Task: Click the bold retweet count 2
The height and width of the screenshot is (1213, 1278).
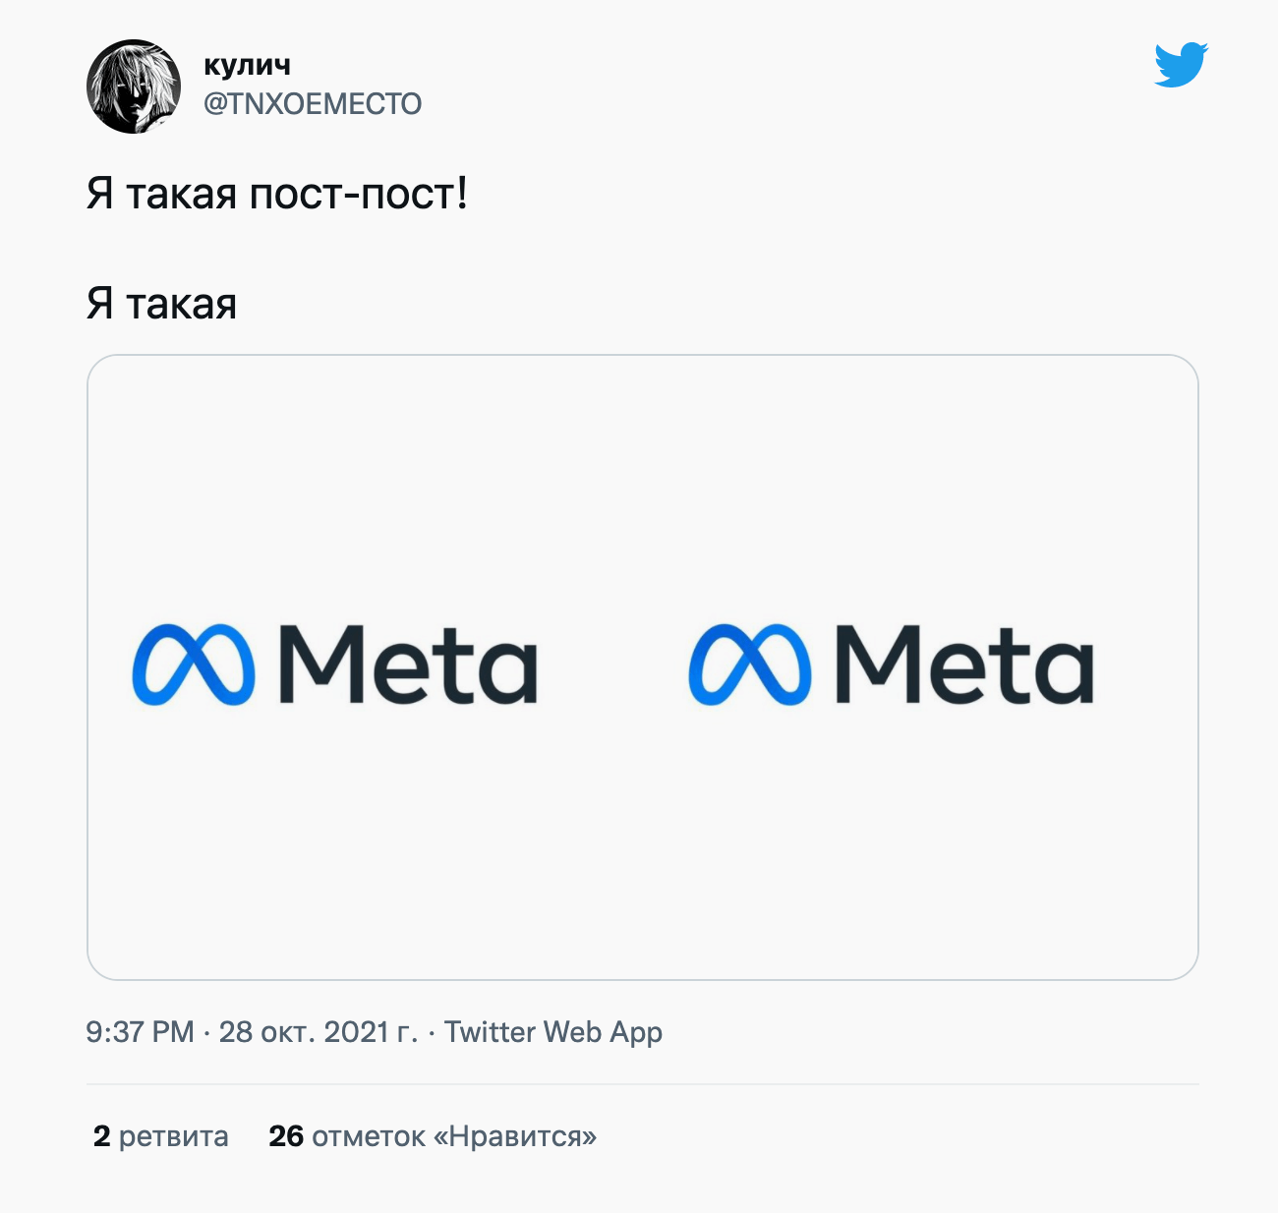Action: (101, 1136)
